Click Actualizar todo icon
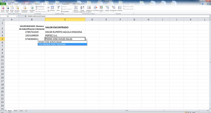The height and width of the screenshot is (113, 211). coord(32,9)
